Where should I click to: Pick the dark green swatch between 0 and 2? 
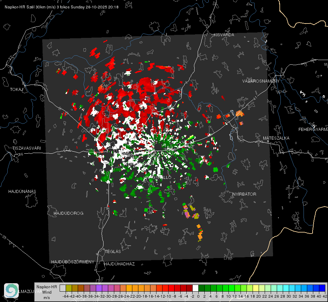coord(201,288)
